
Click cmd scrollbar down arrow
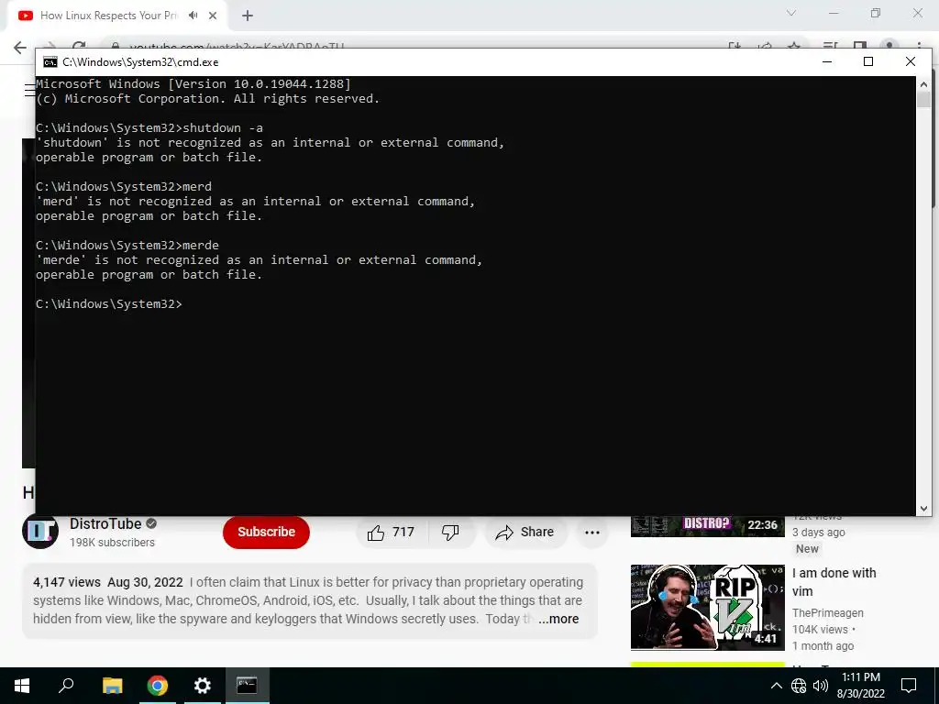pos(923,508)
